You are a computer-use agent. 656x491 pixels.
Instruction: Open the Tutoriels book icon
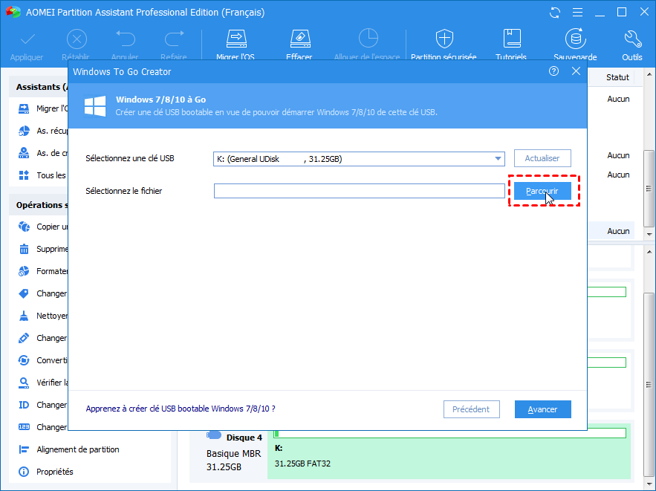point(511,39)
